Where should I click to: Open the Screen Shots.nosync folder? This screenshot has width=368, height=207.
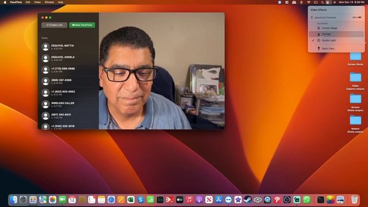pyautogui.click(x=355, y=103)
